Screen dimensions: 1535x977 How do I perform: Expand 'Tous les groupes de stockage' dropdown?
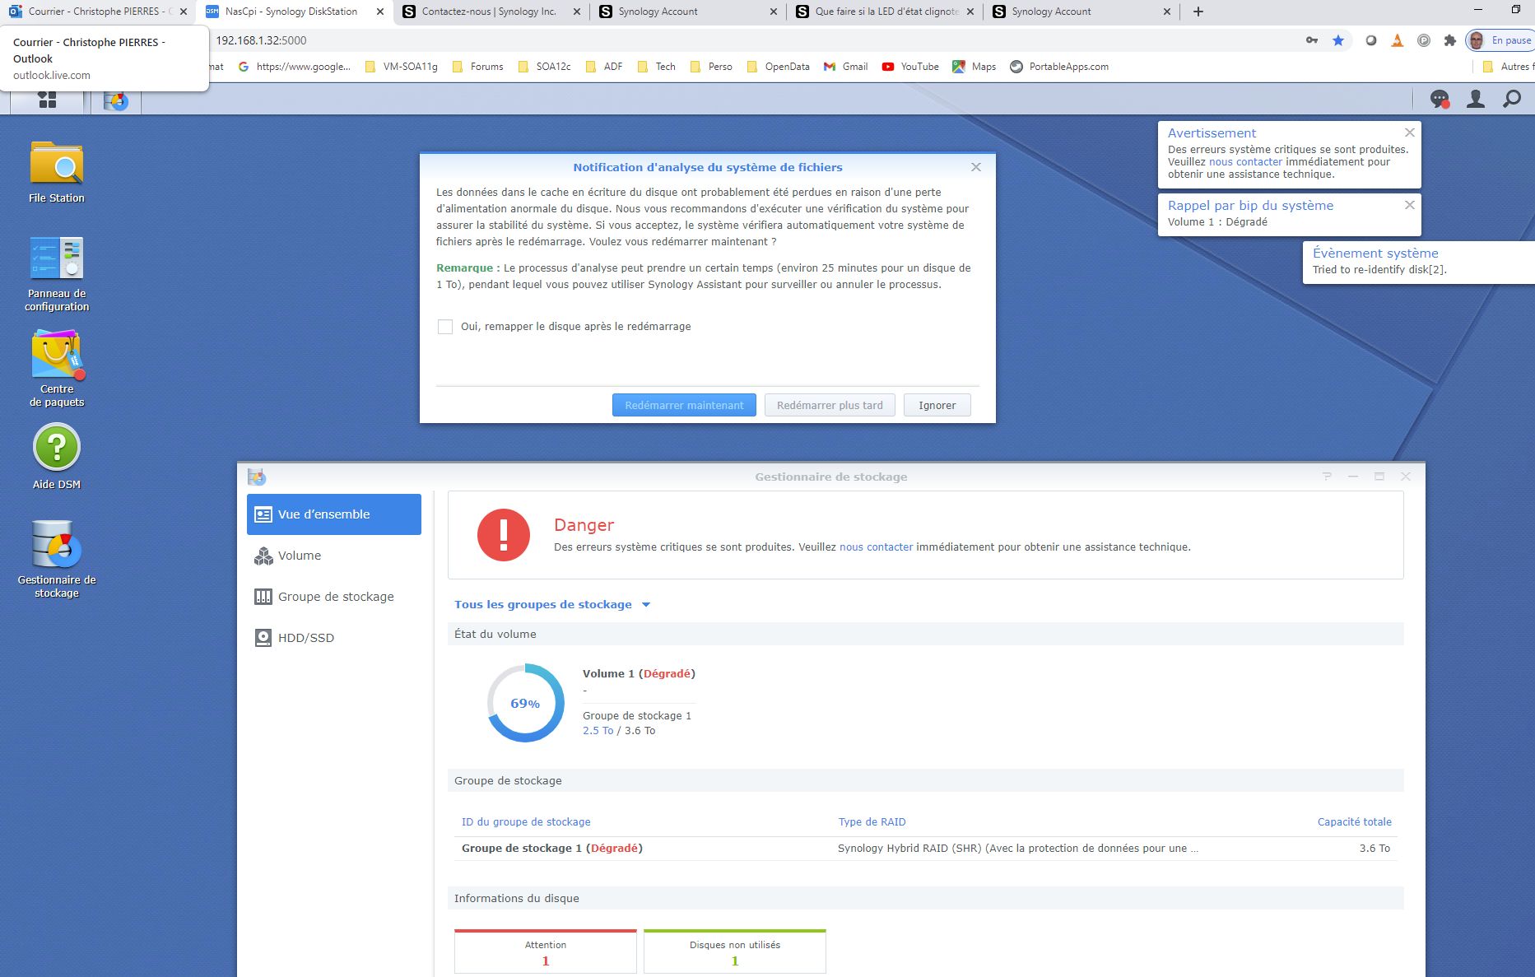click(552, 604)
